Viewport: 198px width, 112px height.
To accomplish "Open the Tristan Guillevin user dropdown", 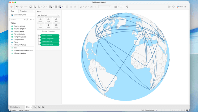I will (x=150, y=110).
